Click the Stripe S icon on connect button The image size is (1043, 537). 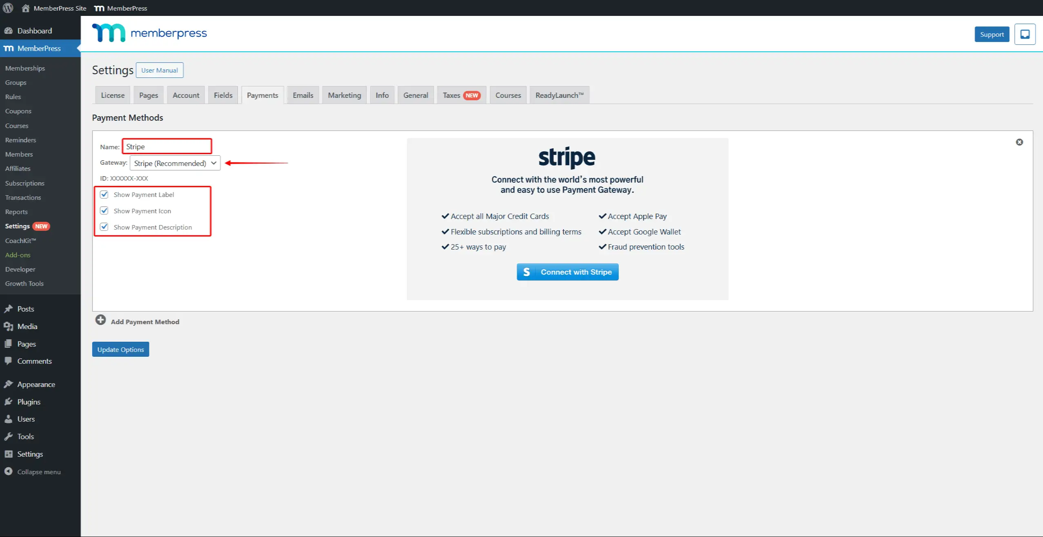point(527,272)
